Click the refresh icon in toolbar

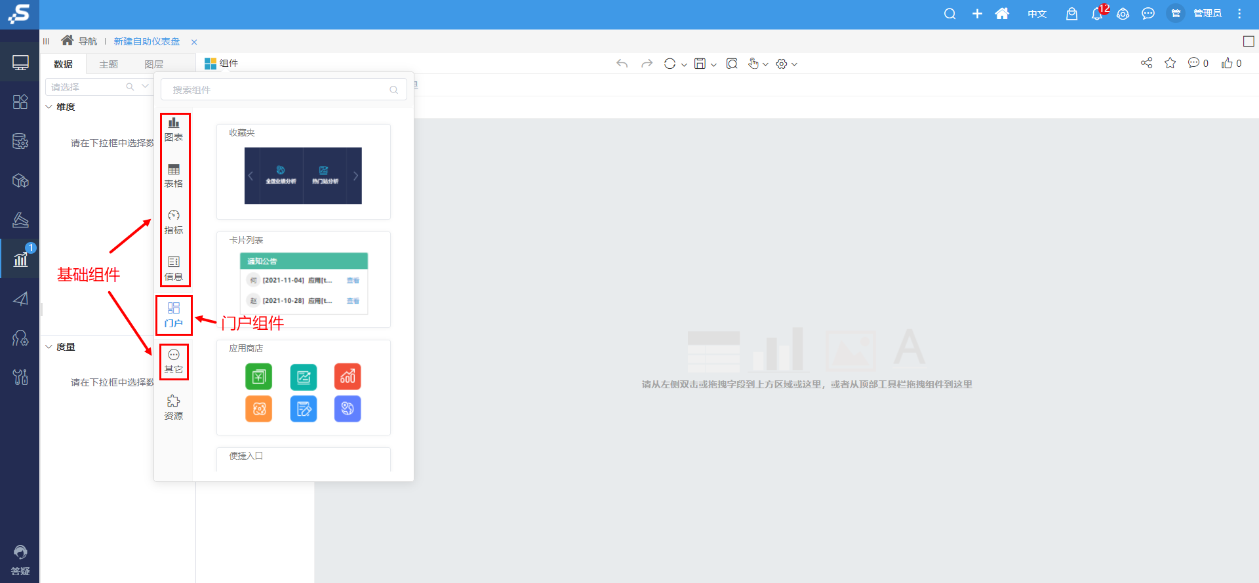[669, 64]
